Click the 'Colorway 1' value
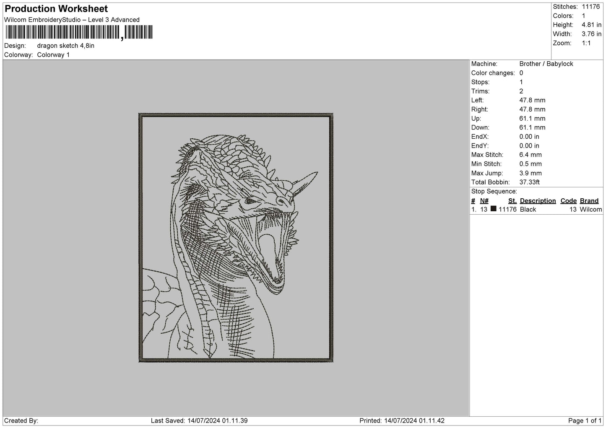This screenshot has height=428, width=606. (53, 55)
